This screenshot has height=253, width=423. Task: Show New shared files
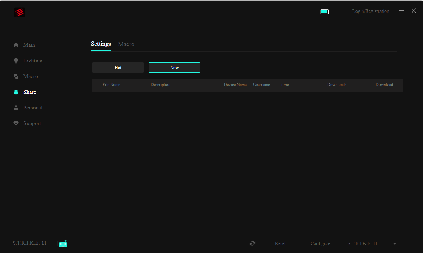pyautogui.click(x=174, y=68)
